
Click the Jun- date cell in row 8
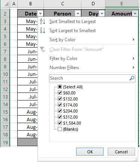[x=28, y=59]
